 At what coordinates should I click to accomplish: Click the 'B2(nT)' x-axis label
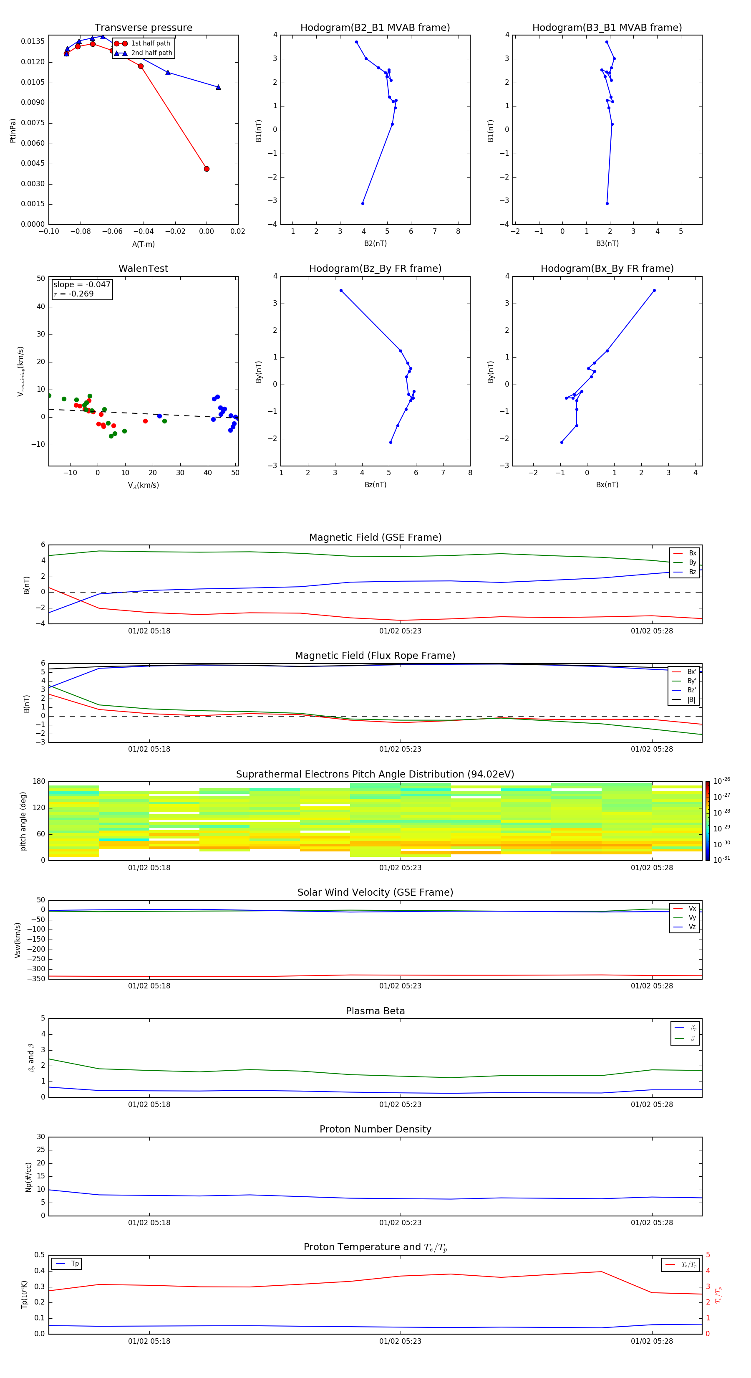click(x=375, y=243)
